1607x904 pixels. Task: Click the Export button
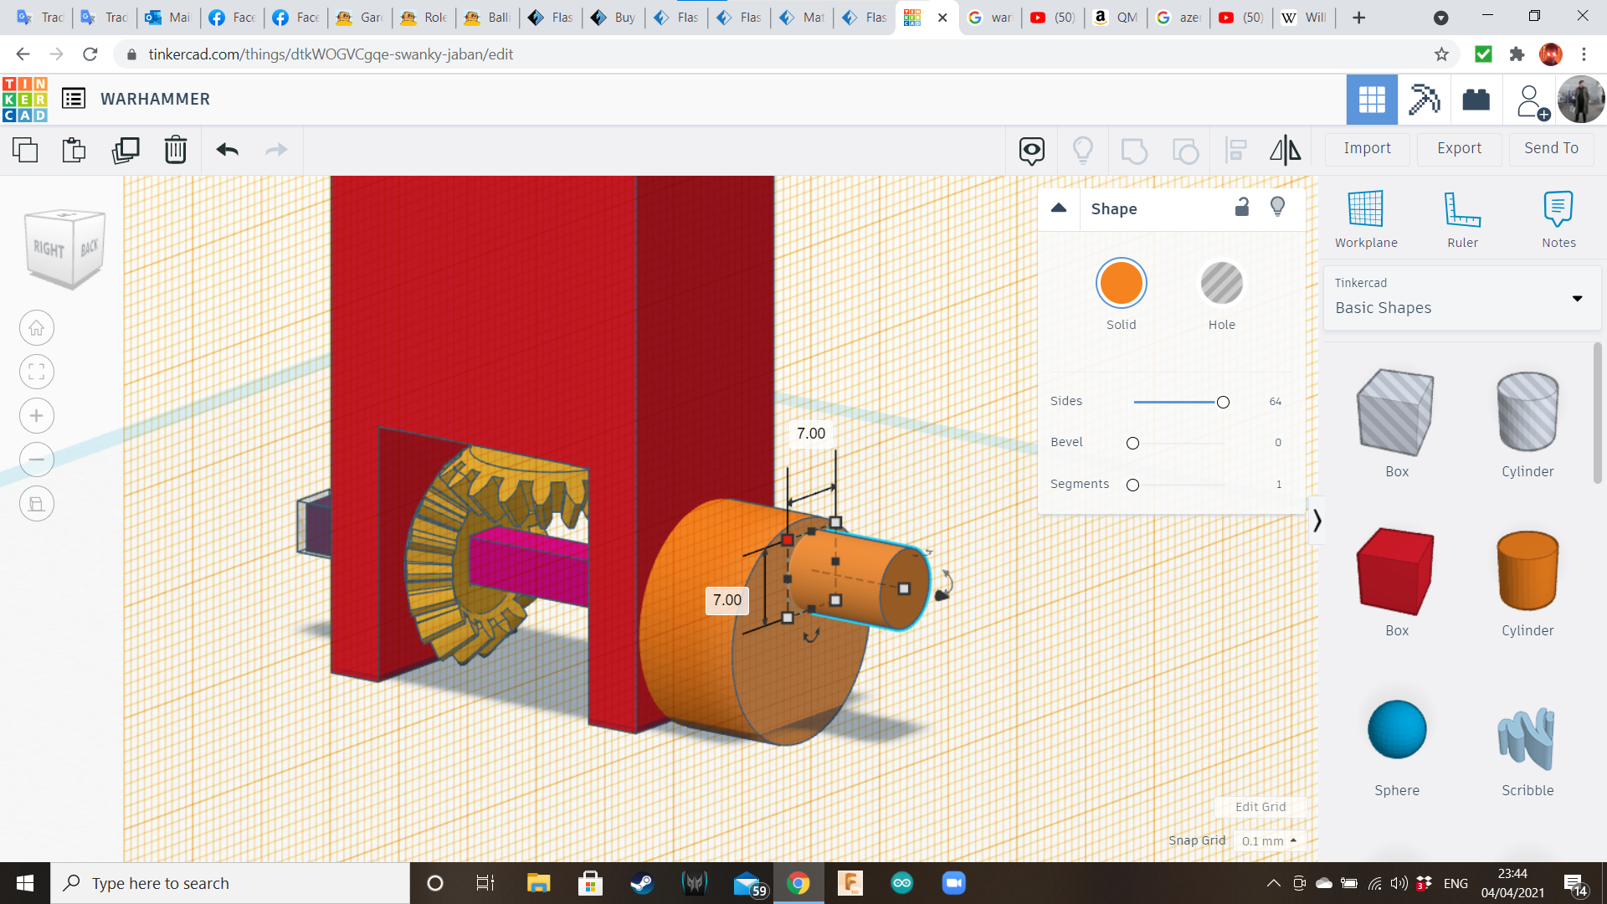click(1459, 148)
